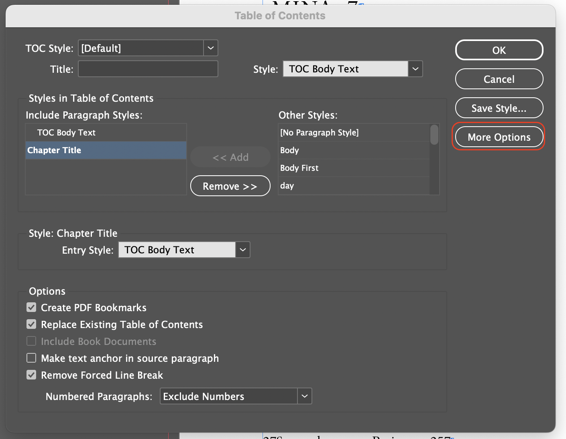
Task: Open the Entry Style dropdown
Action: pos(242,250)
